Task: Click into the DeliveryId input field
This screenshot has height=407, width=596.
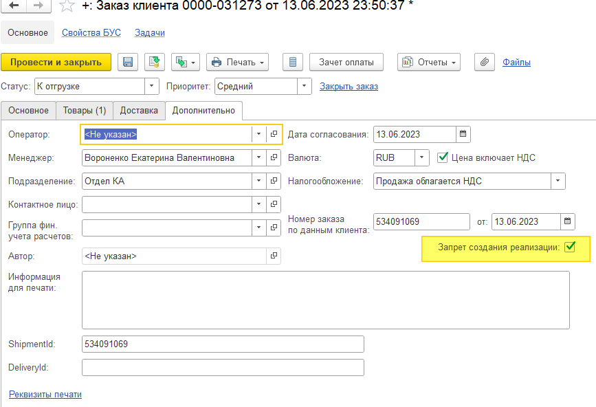Action: pyautogui.click(x=222, y=368)
